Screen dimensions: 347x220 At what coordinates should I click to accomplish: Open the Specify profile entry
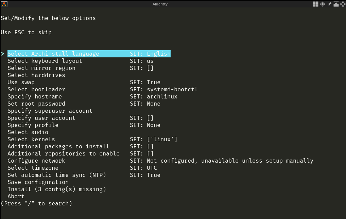point(33,125)
